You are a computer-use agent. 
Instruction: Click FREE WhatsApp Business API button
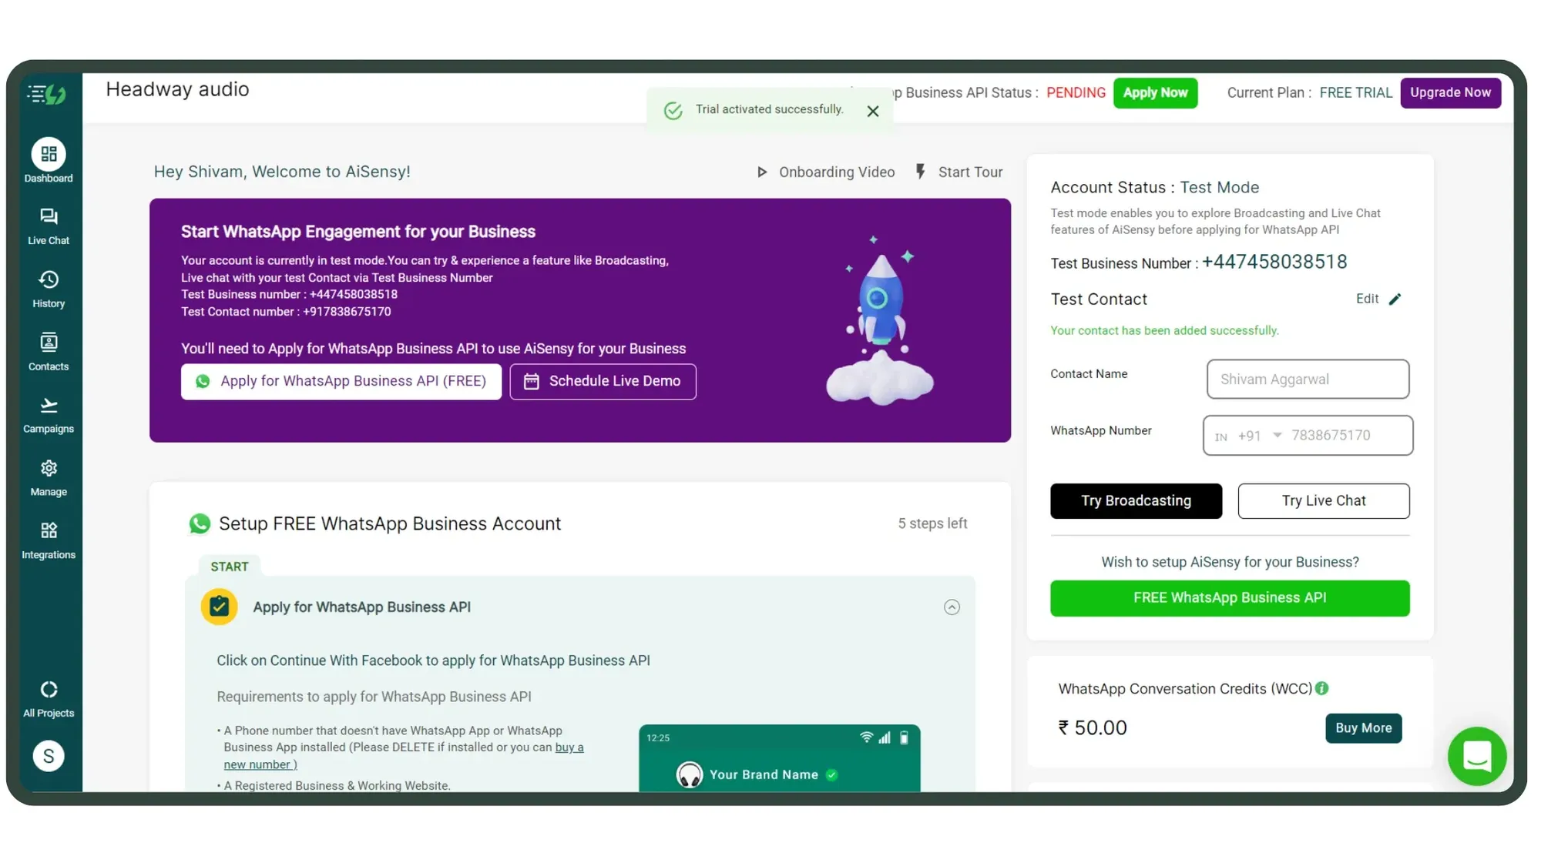[x=1230, y=597]
